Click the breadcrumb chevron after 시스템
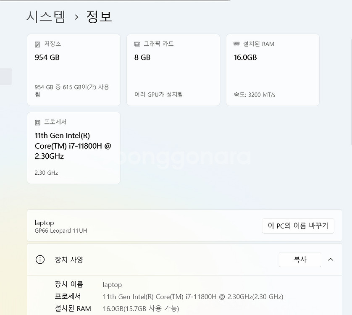The height and width of the screenshot is (315, 352). (76, 17)
